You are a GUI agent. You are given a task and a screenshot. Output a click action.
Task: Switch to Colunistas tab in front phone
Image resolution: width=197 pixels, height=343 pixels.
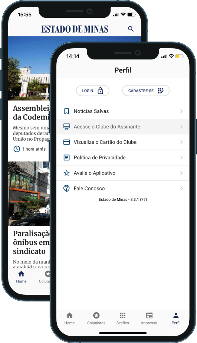(x=96, y=318)
